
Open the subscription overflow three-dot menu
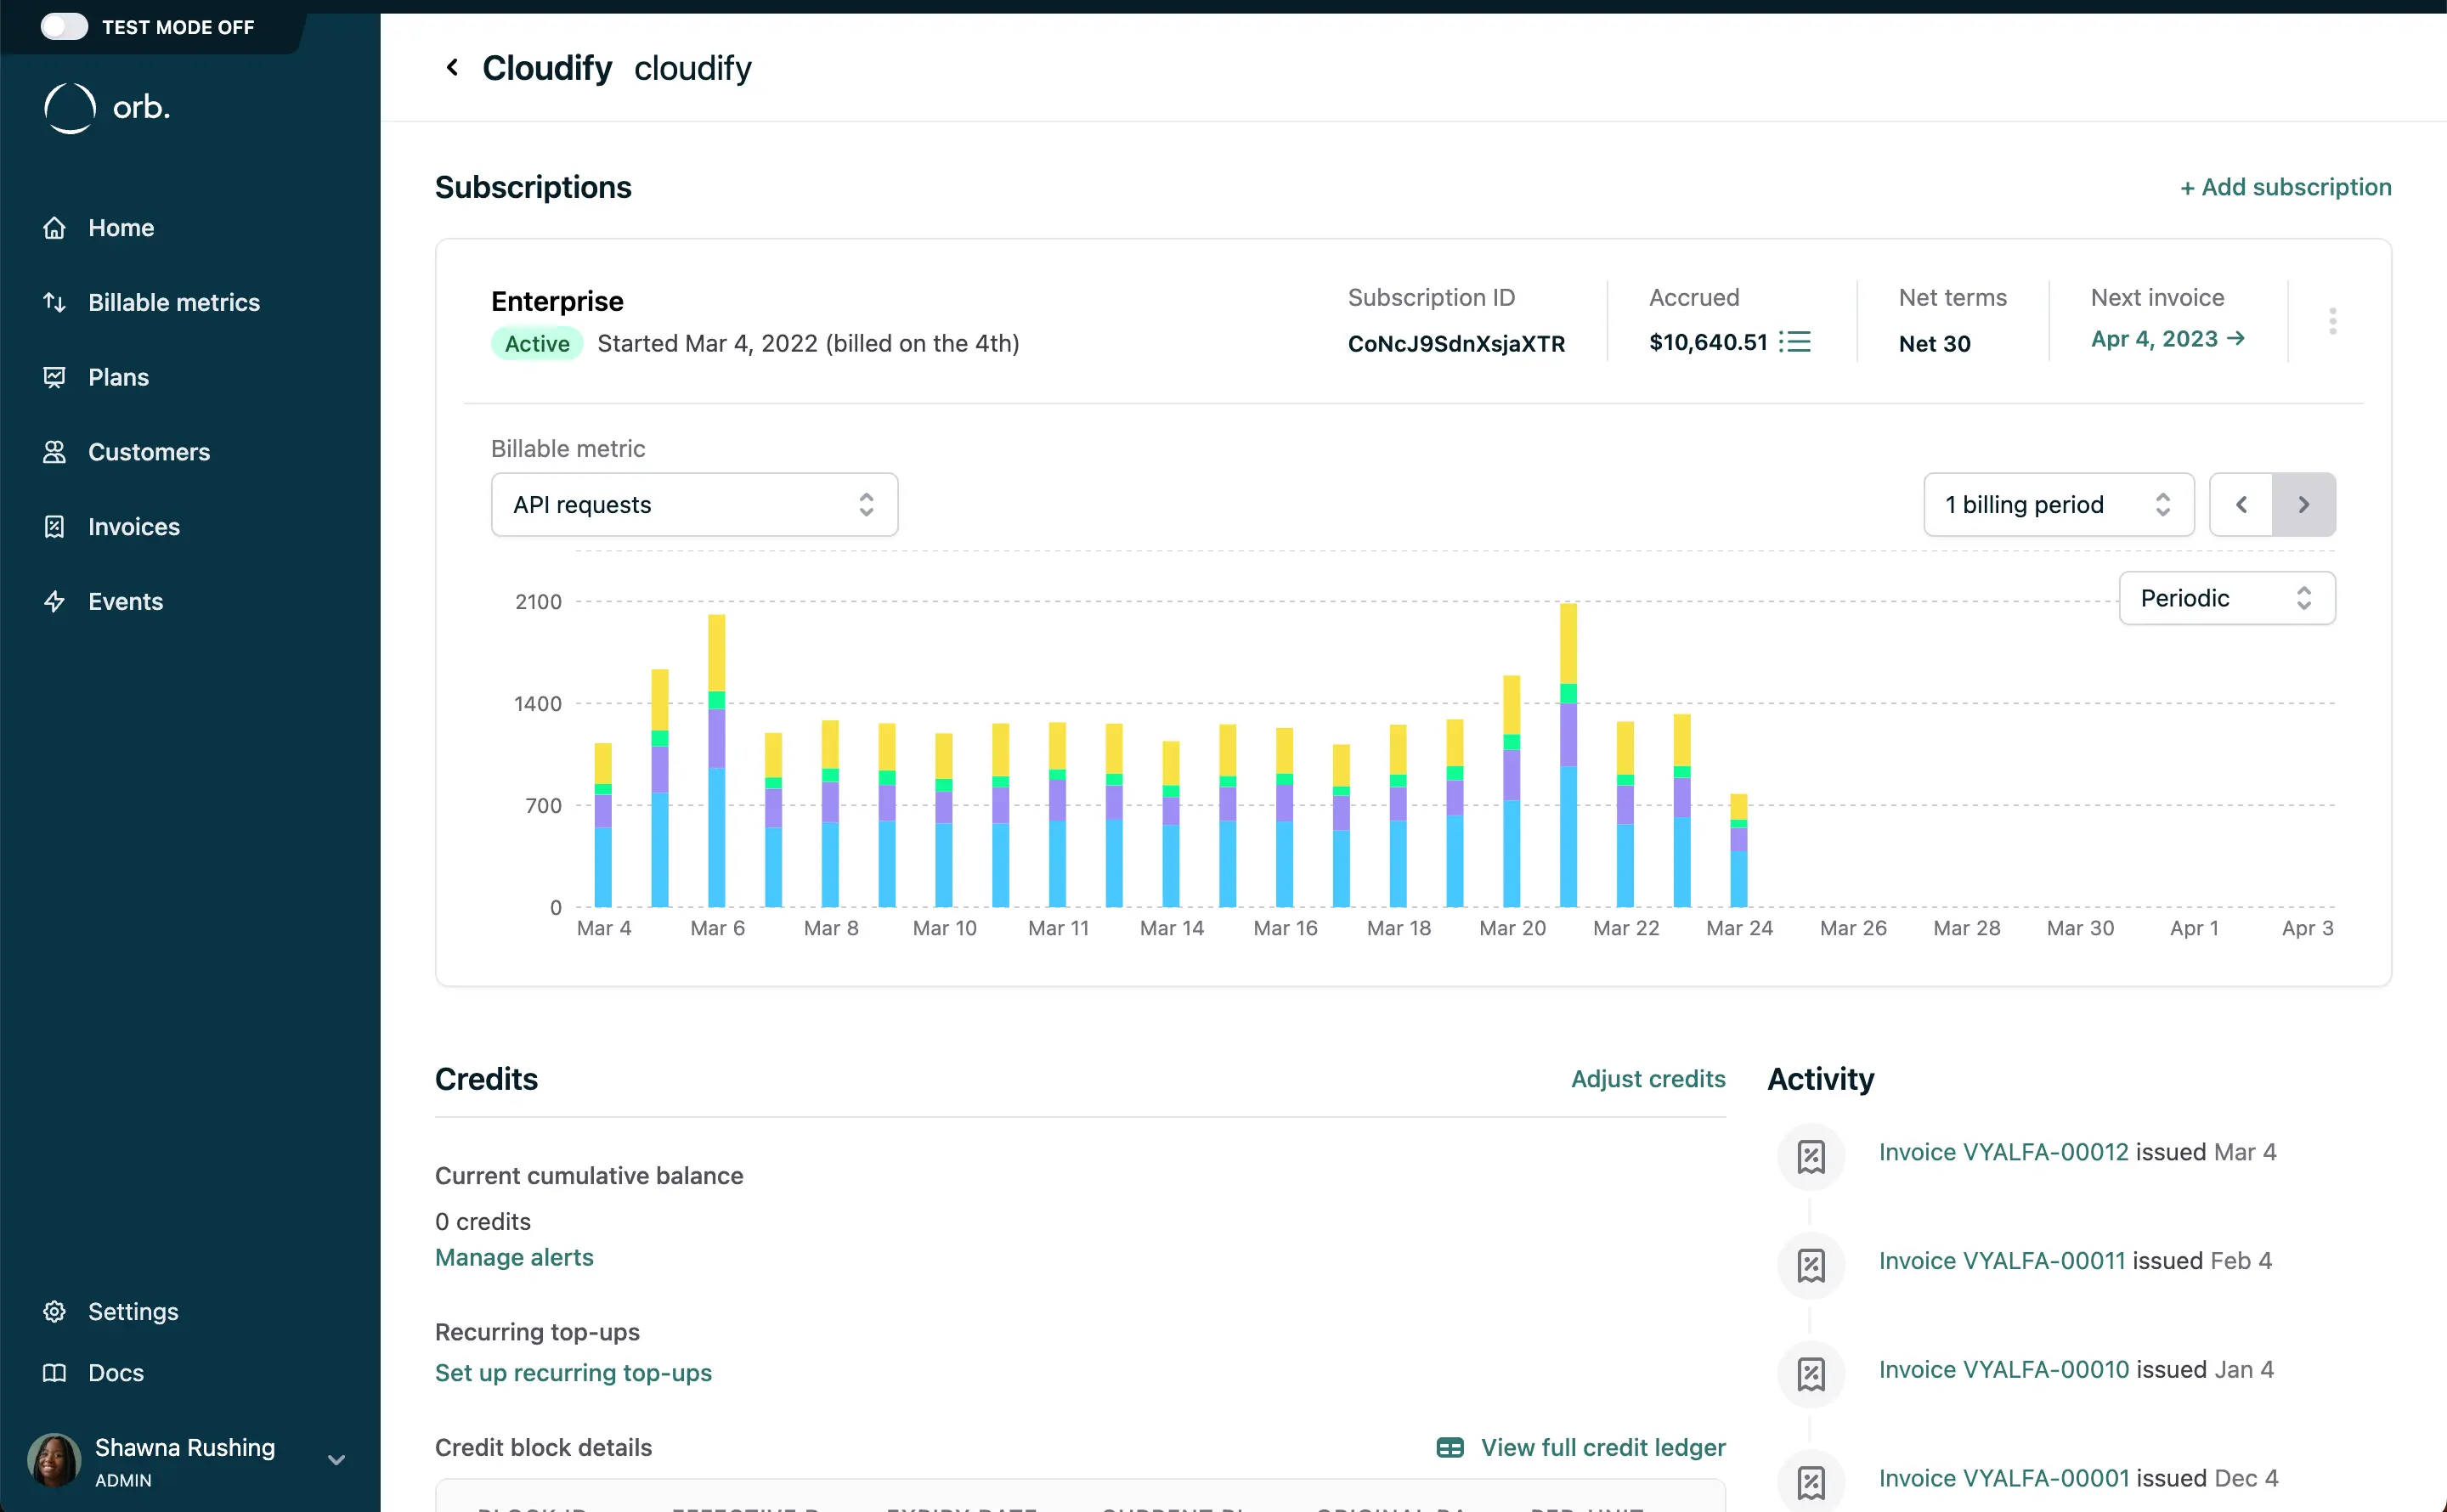click(2332, 320)
